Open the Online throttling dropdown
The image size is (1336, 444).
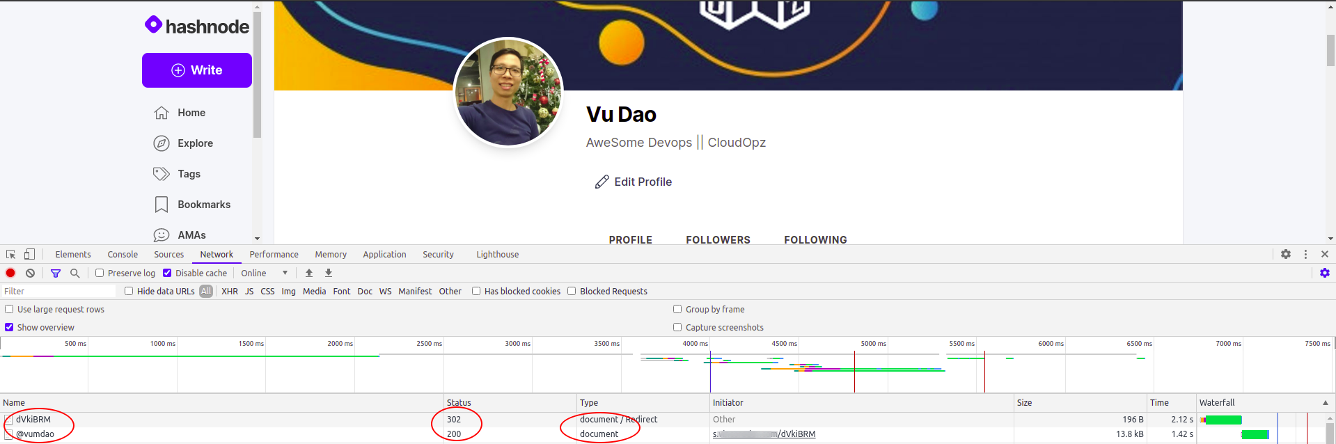tap(265, 273)
